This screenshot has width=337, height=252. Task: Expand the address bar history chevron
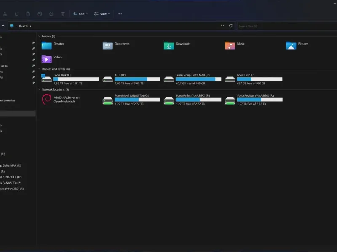(222, 26)
